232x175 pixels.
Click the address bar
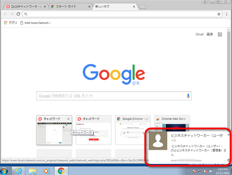click(x=121, y=14)
